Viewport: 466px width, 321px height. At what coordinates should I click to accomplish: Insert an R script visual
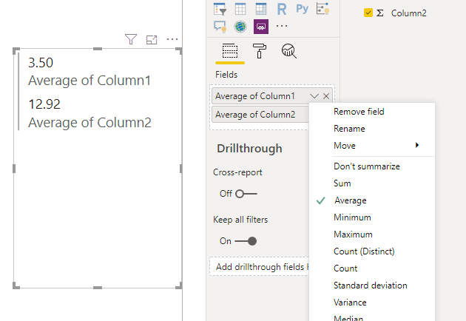pos(281,9)
